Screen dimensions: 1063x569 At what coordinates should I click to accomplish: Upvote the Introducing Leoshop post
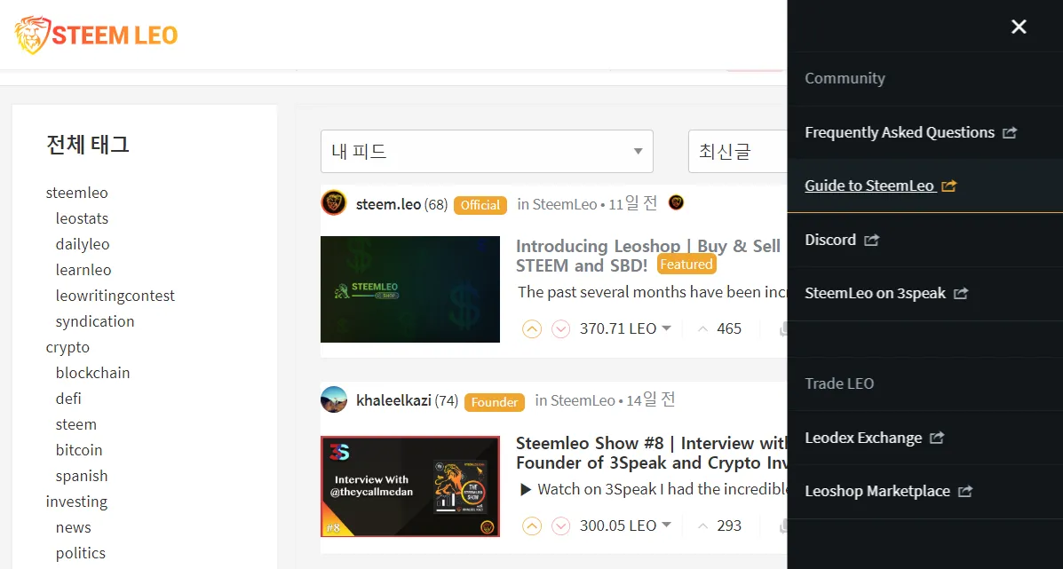point(532,329)
